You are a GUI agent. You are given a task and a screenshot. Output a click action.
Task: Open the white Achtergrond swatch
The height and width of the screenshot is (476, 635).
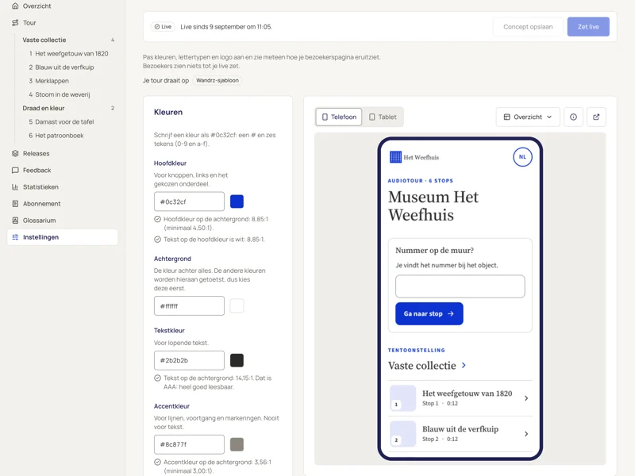[237, 306]
